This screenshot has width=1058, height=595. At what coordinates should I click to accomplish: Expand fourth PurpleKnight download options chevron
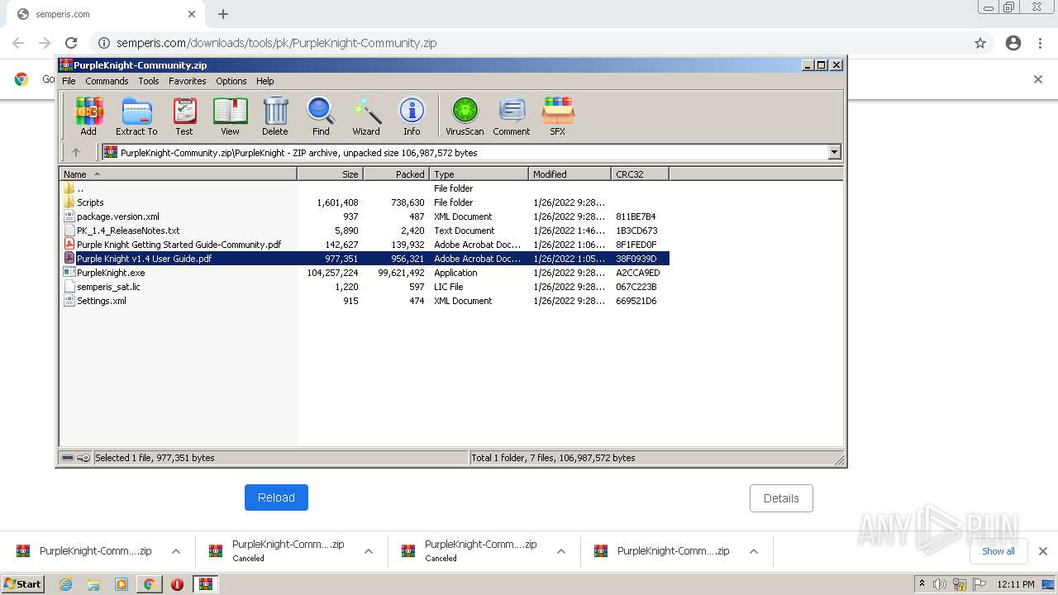[754, 551]
